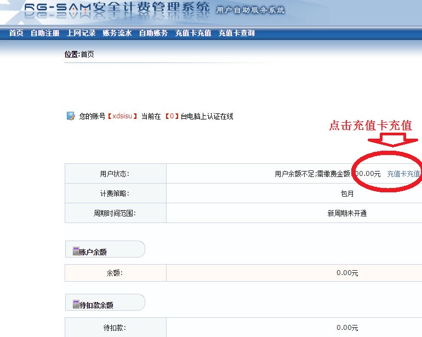Screen dimensions: 422x337
Task: Open the 自助账务 menu item
Action: point(153,33)
